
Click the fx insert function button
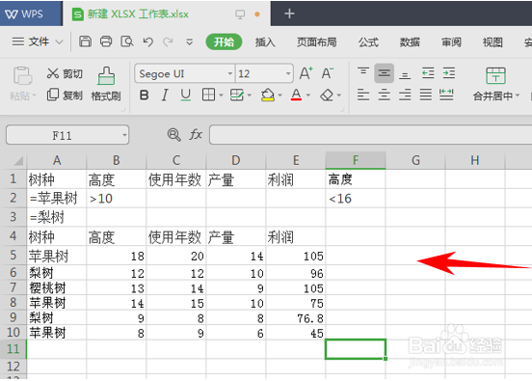point(196,134)
